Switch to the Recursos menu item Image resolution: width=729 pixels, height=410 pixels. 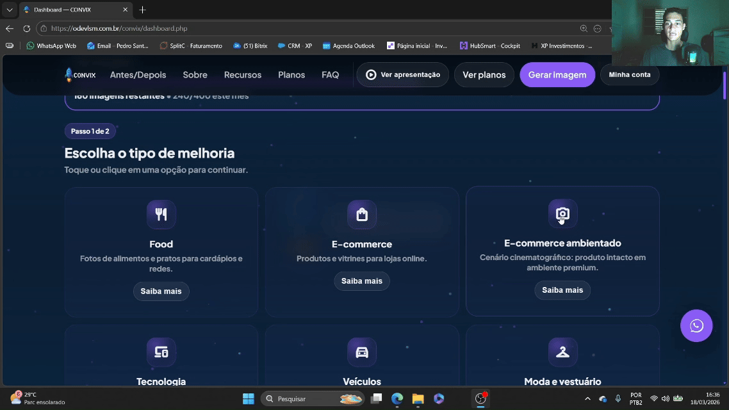242,74
